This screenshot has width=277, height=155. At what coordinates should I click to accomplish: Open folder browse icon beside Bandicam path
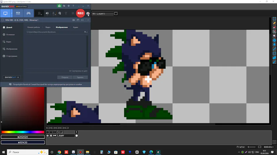(x=85, y=32)
